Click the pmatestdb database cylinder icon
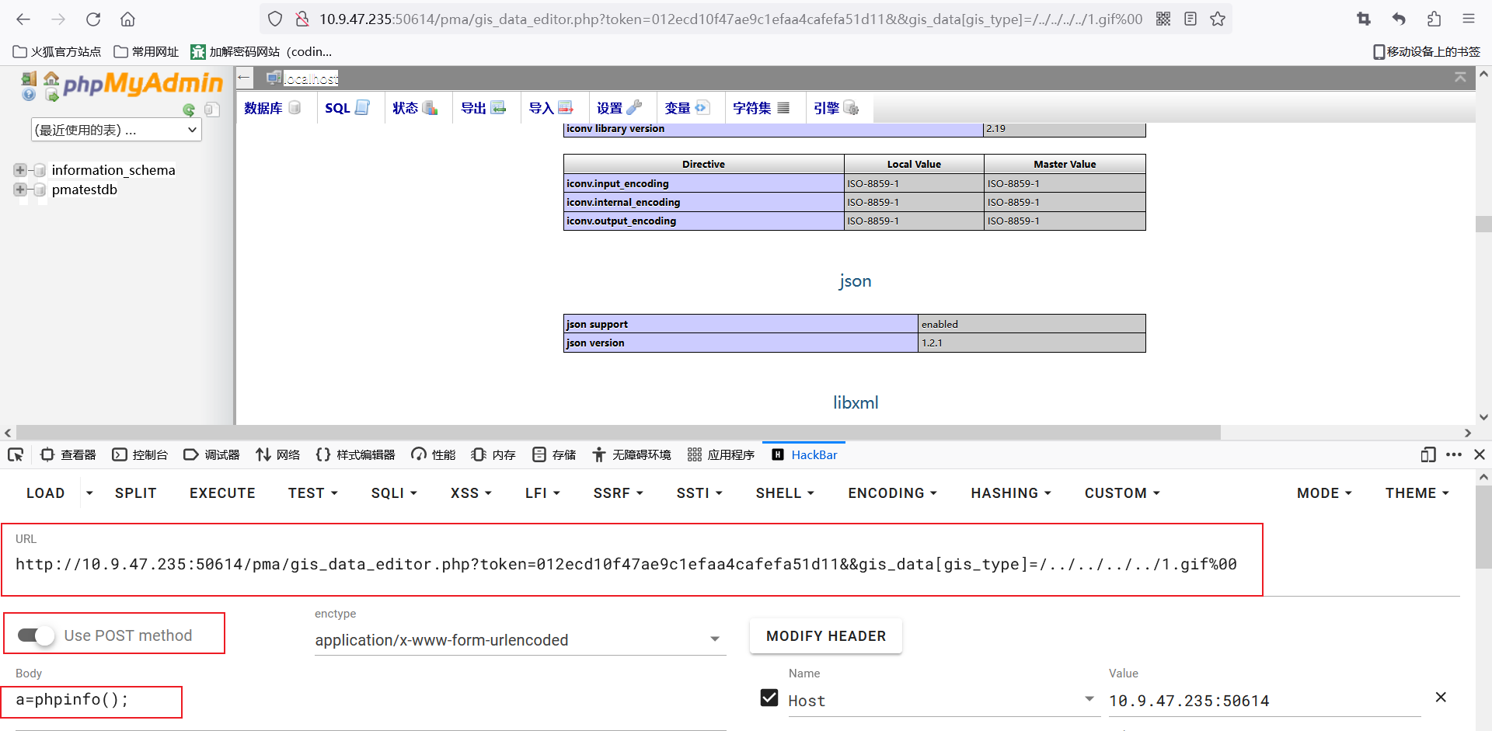The width and height of the screenshot is (1492, 731). 40,190
